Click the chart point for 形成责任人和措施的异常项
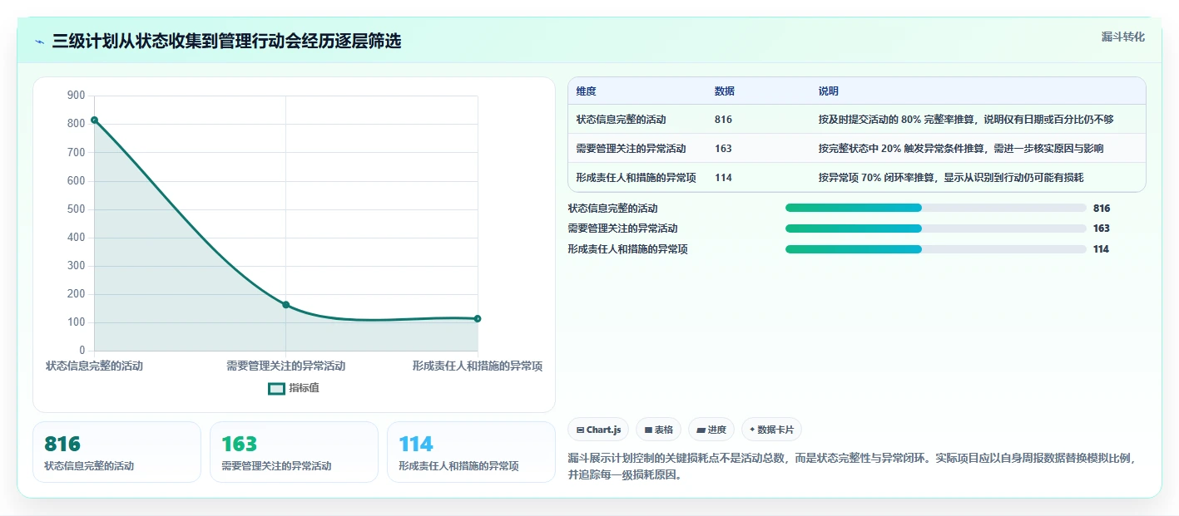The height and width of the screenshot is (516, 1179). coord(478,318)
